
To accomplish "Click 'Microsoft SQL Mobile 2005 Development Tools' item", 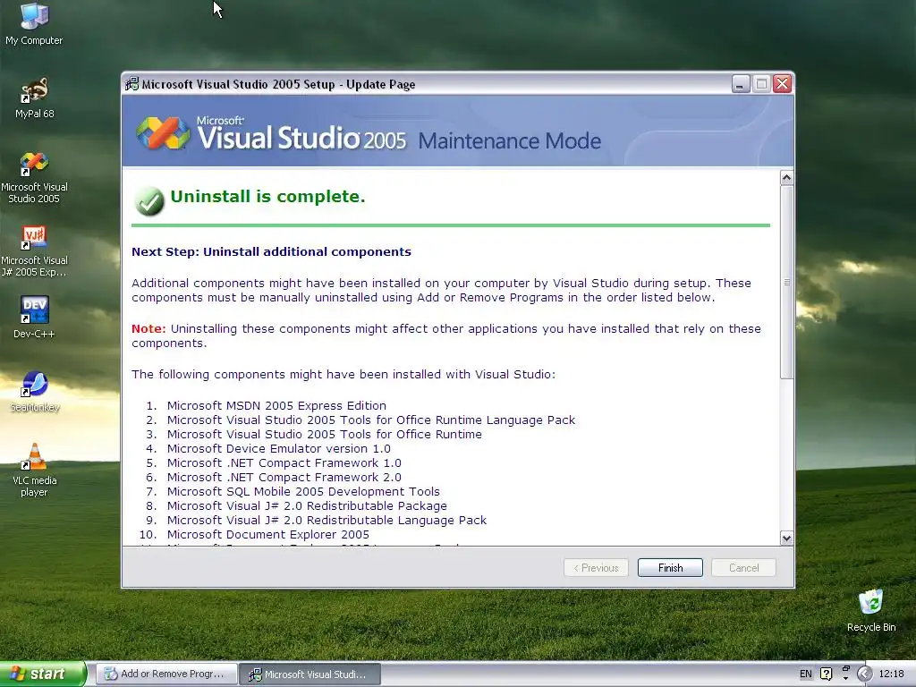I will click(303, 491).
